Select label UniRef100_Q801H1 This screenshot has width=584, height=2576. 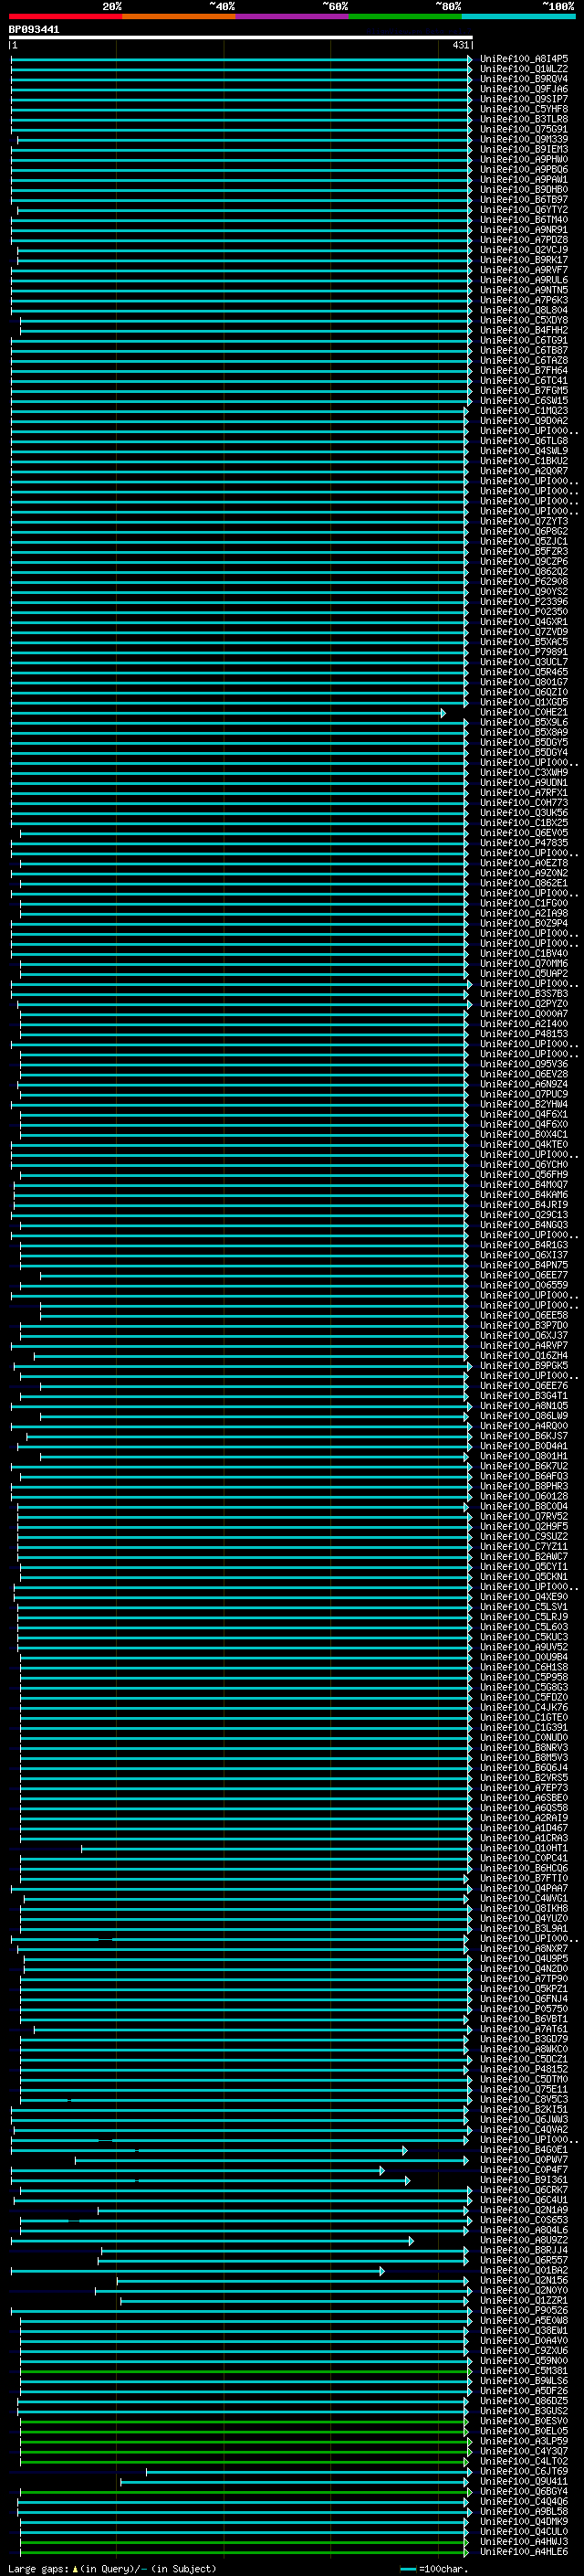point(523,1457)
